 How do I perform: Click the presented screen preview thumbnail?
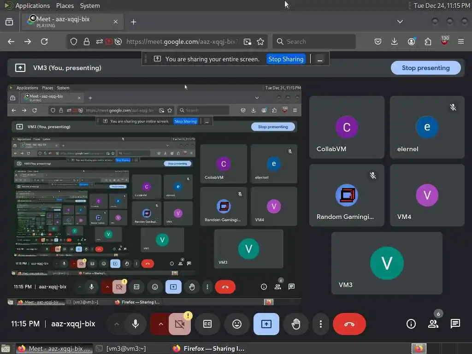point(154,195)
